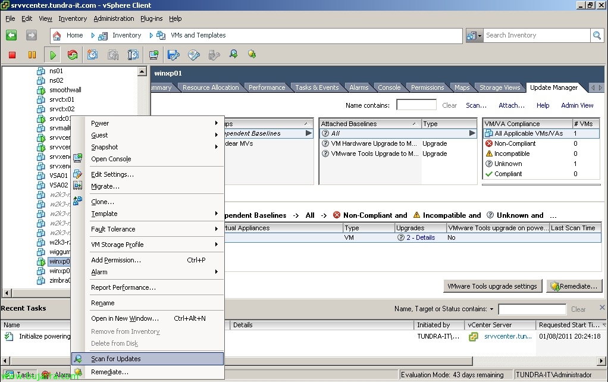Open the Admin View link
The image size is (608, 382).
pyautogui.click(x=577, y=105)
